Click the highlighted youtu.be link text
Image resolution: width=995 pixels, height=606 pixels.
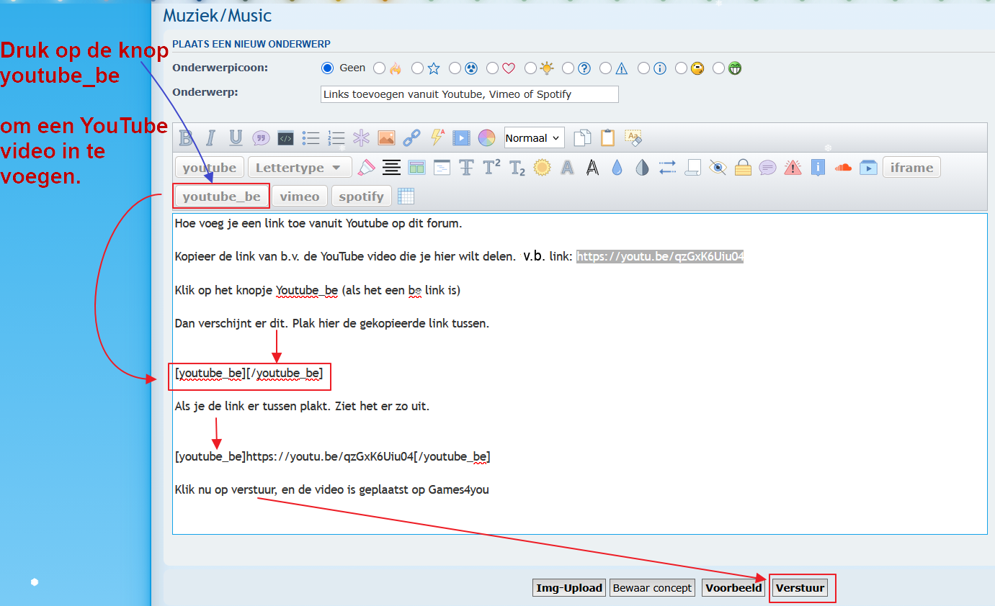(660, 257)
